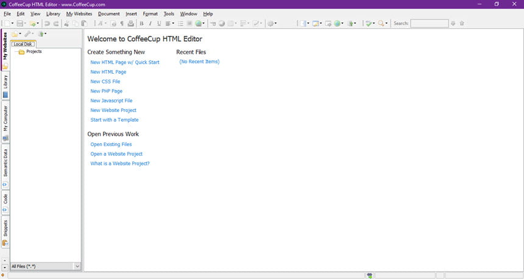Click the magnifying glass find icon

point(381,23)
